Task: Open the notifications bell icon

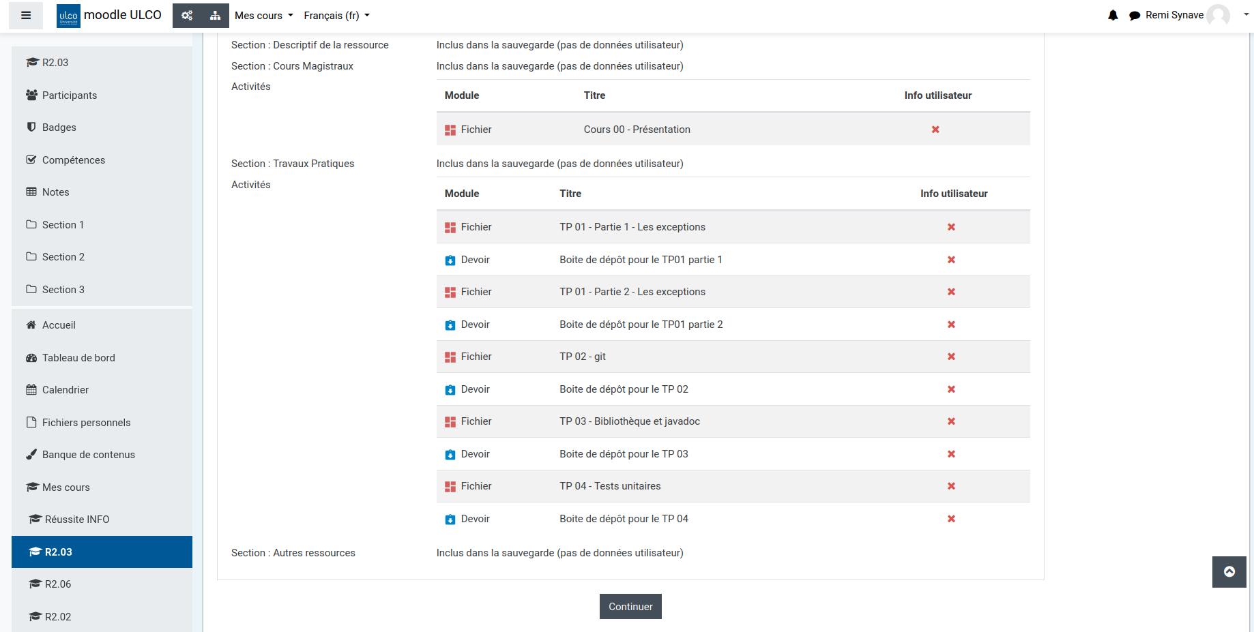Action: tap(1113, 15)
